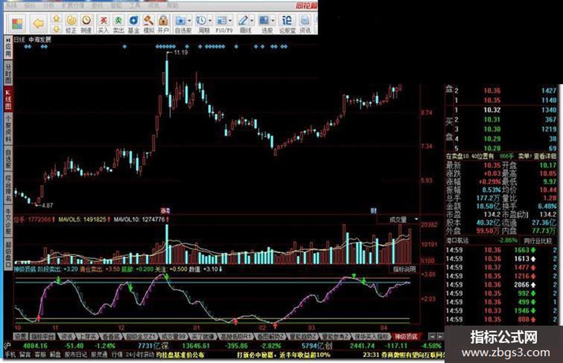Open 超级盘口 sidebar tab
563x363 pixels.
click(x=8, y=254)
